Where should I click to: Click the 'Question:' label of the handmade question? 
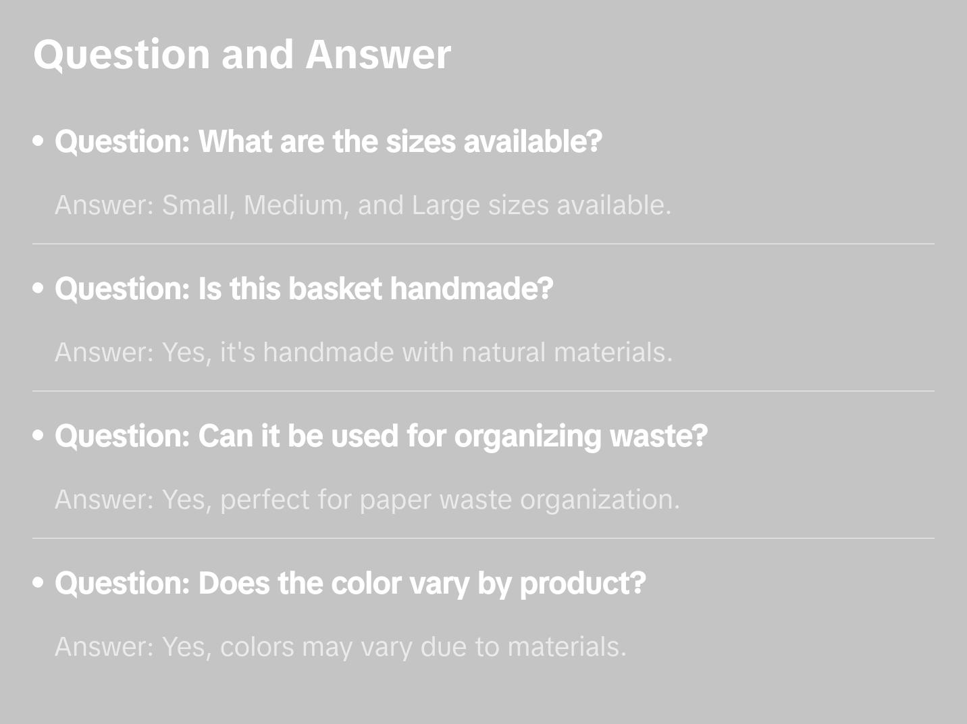tap(122, 289)
